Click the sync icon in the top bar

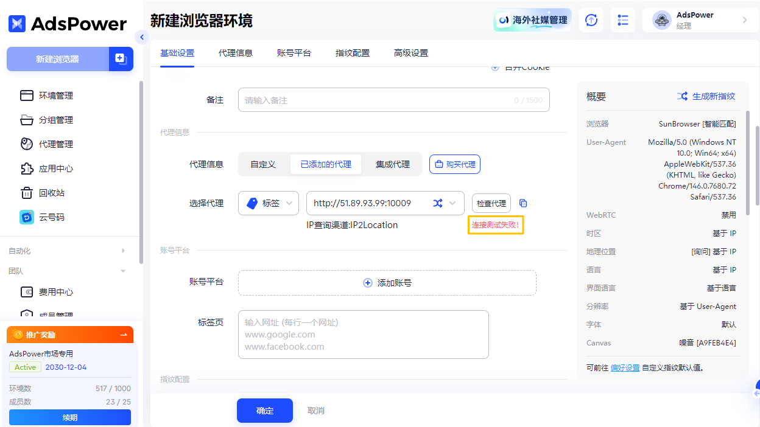click(591, 20)
